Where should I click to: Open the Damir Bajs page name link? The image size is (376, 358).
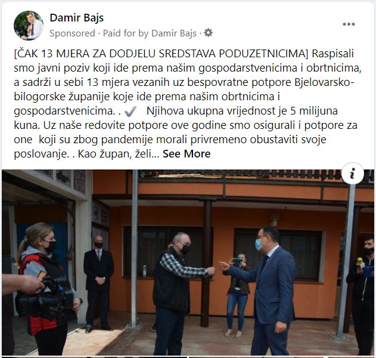[77, 18]
